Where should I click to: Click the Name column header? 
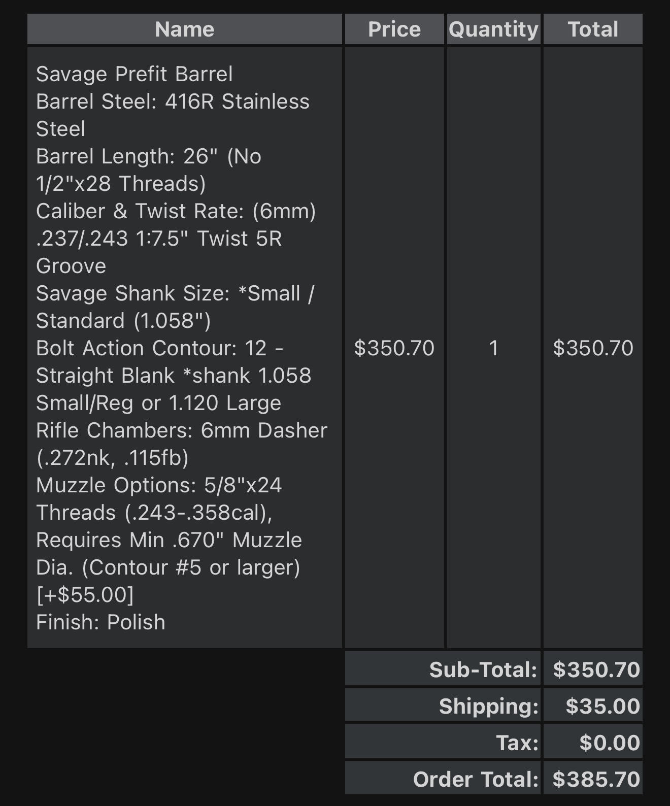coord(184,29)
